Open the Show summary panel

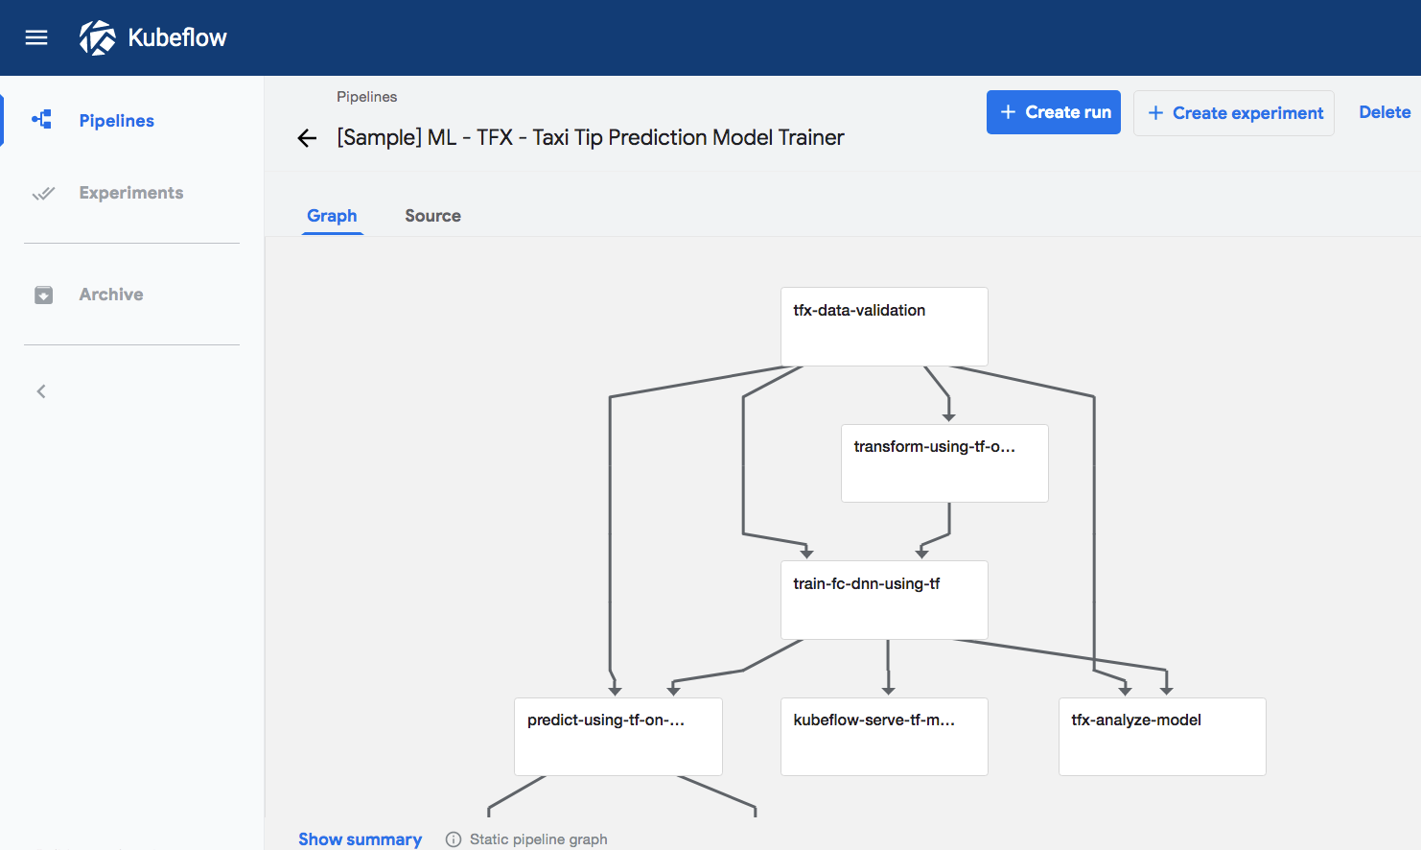[360, 838]
